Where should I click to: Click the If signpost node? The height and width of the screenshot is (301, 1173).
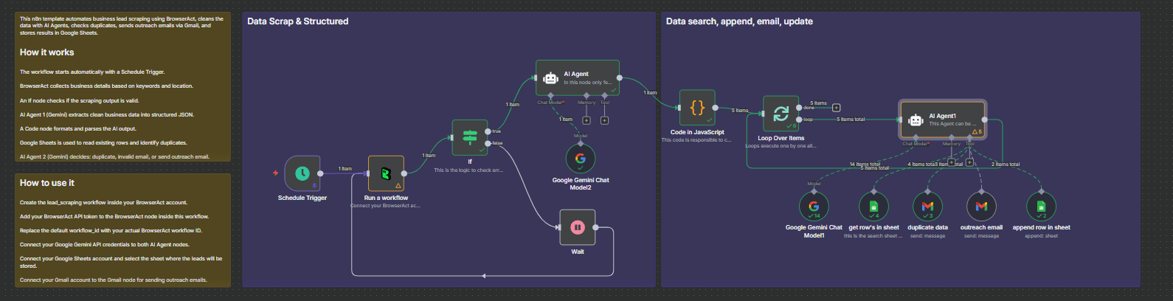pos(470,137)
